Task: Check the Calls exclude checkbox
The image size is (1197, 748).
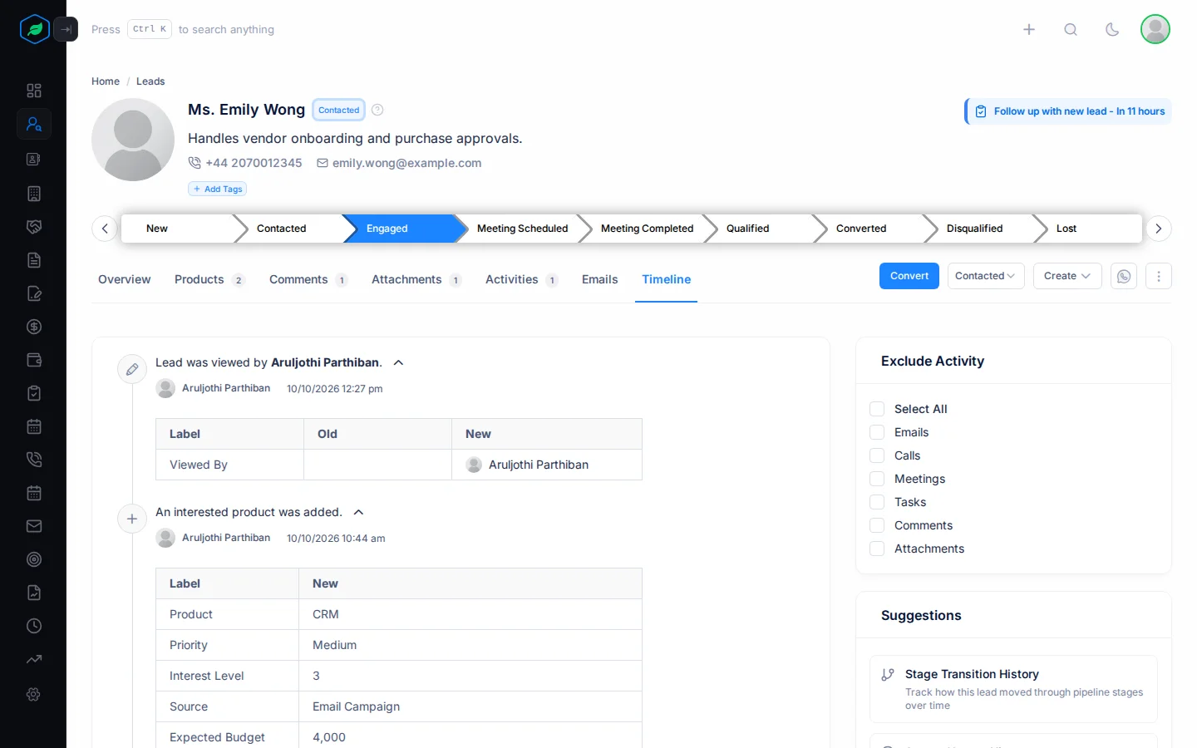Action: (x=877, y=455)
